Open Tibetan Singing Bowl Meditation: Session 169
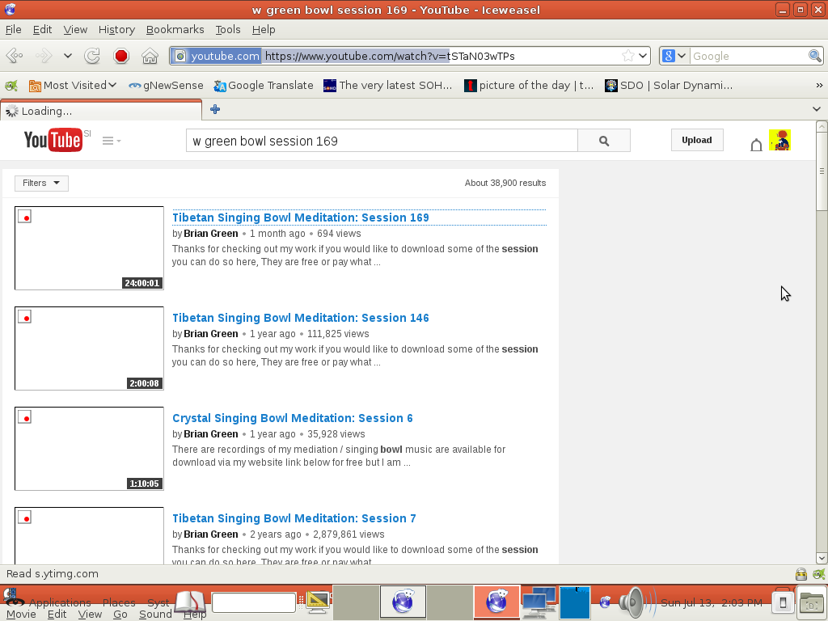The width and height of the screenshot is (828, 621). tap(300, 218)
